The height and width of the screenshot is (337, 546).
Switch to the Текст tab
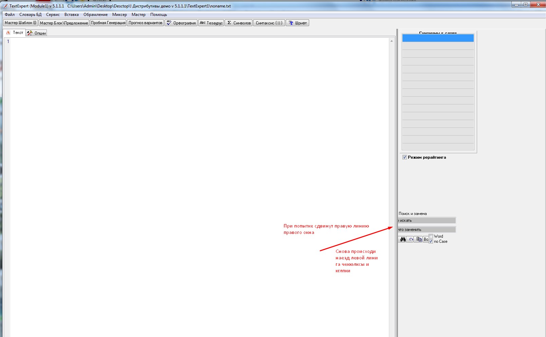[x=15, y=33]
